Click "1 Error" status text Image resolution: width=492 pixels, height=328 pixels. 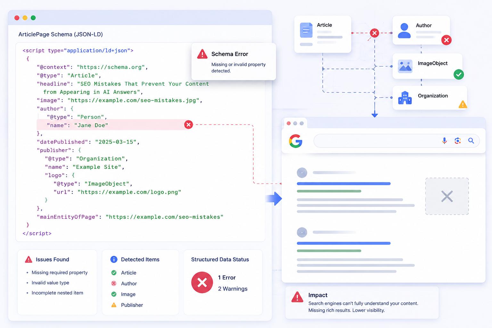point(227,278)
